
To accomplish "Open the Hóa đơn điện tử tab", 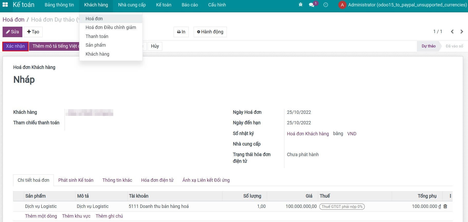I will tap(157, 180).
